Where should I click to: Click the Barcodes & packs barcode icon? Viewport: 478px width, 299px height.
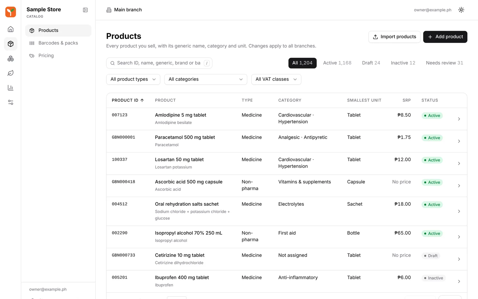[32, 43]
